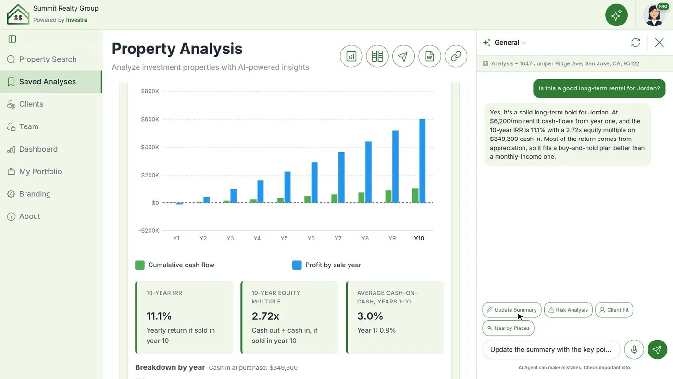Expand the General mode dropdown
This screenshot has height=379, width=673.
click(x=511, y=43)
